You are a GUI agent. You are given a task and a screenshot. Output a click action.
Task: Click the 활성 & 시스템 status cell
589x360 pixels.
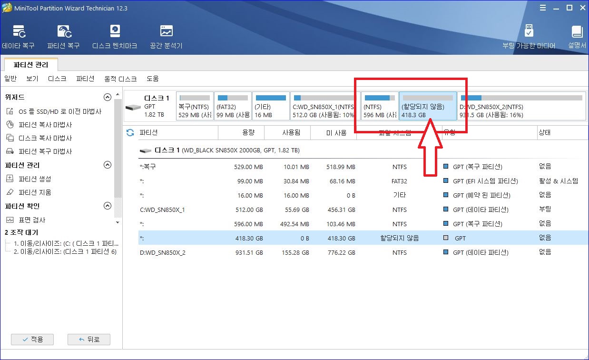point(559,181)
